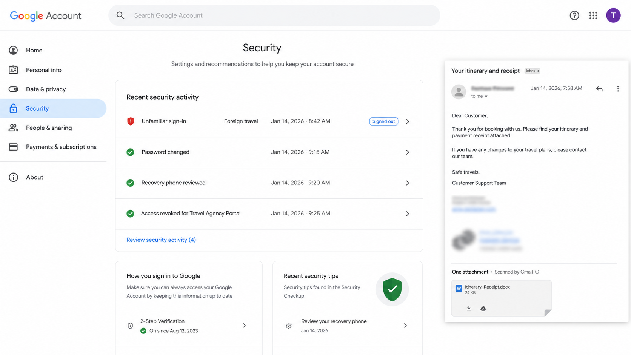Click the Scanned by Gmail info icon

click(x=537, y=272)
